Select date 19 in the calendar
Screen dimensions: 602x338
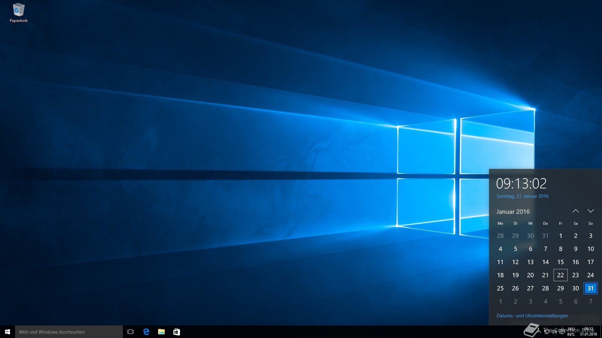coord(515,275)
